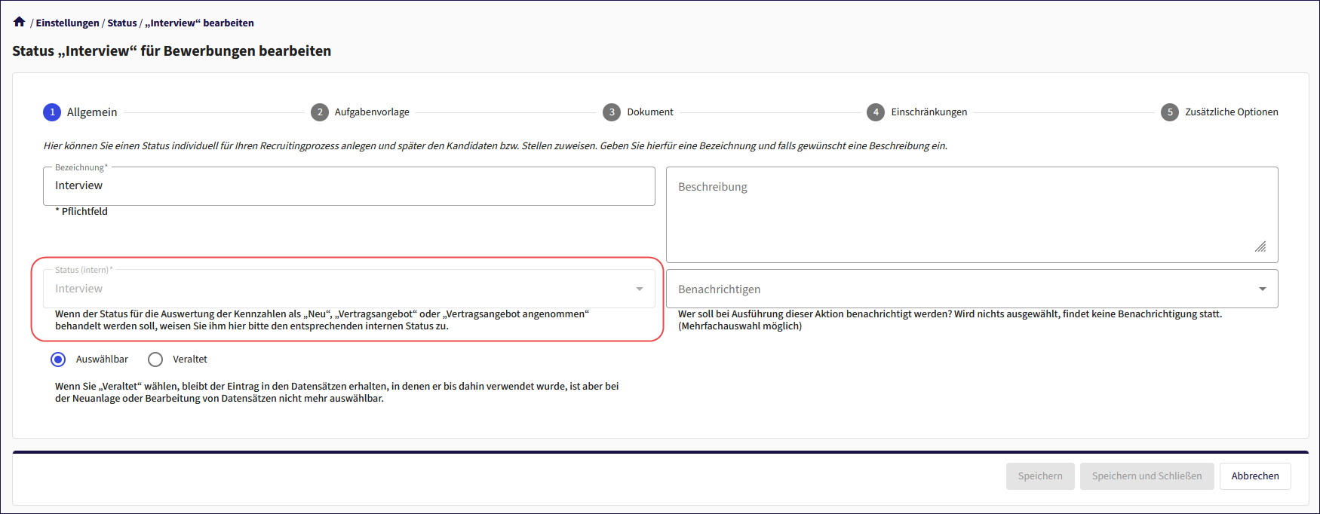
Task: Click step 5 circle icon Zusätzliche Optionen
Action: (x=1170, y=112)
